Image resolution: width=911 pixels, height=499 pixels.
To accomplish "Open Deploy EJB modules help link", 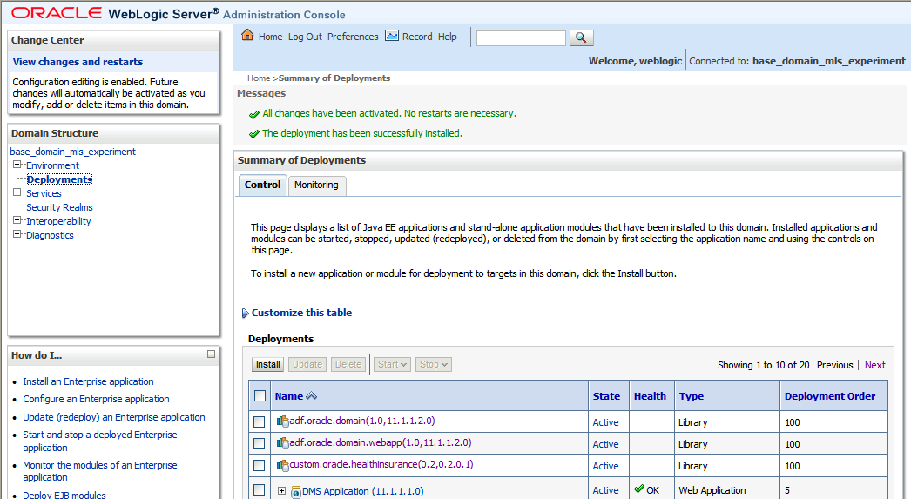I will point(64,495).
